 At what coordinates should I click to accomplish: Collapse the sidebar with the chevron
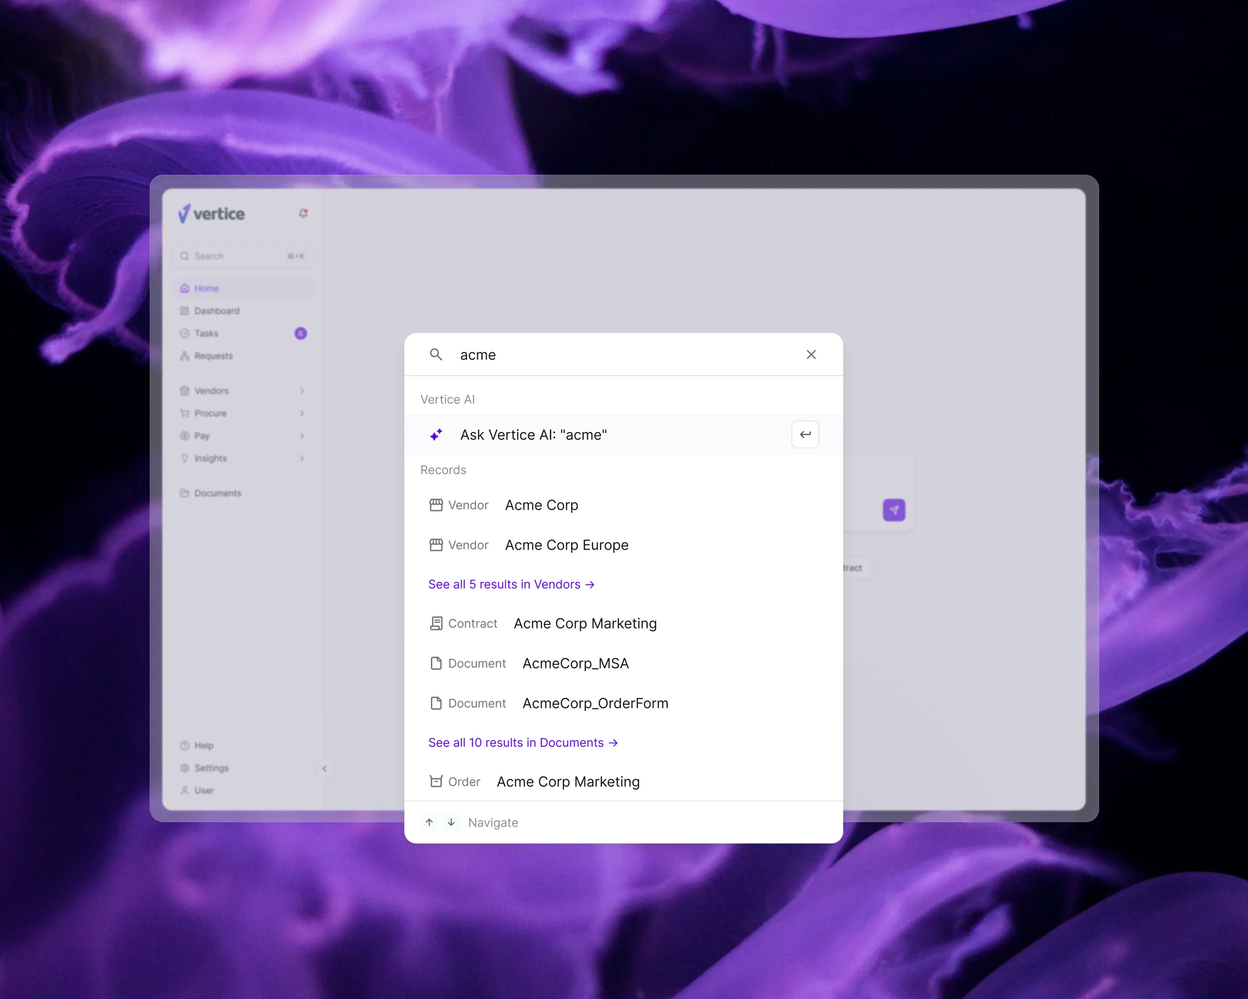pyautogui.click(x=324, y=769)
